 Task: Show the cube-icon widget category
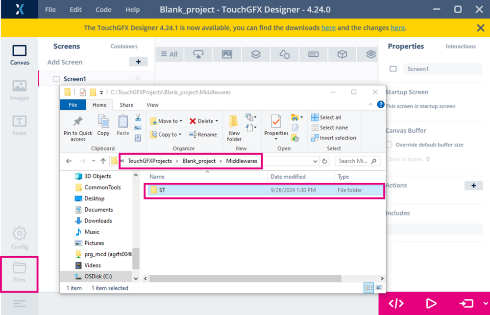coord(342,54)
